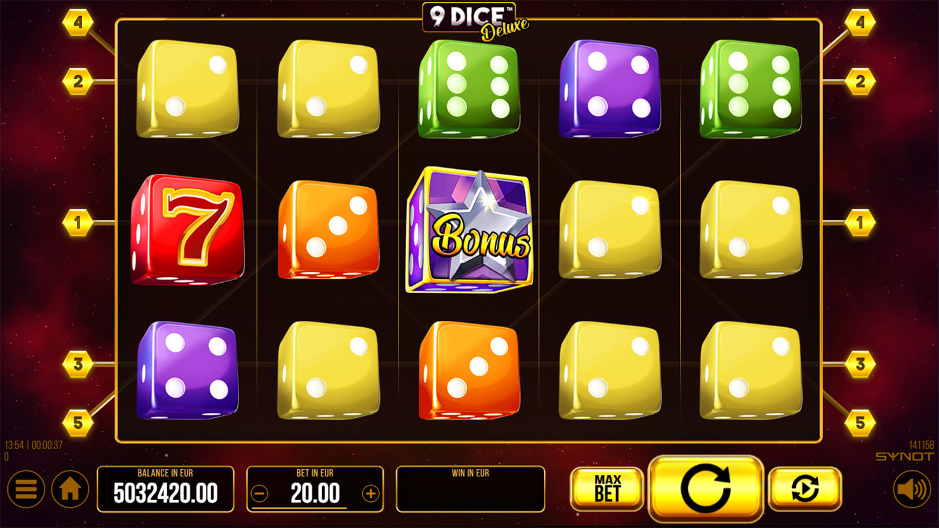Go to the home lobby icon

(70, 489)
